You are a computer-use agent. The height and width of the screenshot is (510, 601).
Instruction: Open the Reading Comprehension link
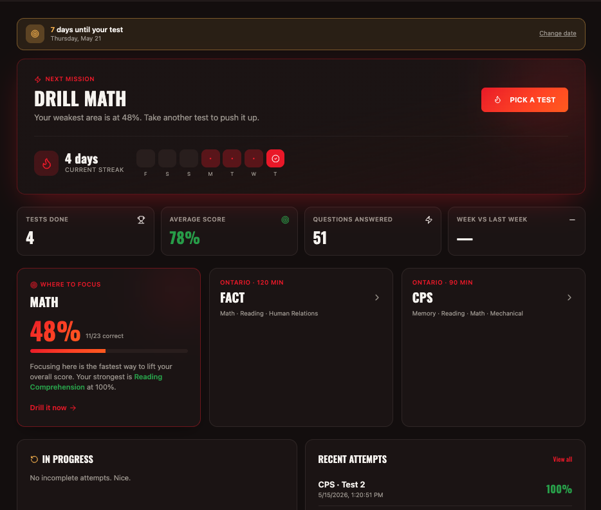click(x=97, y=382)
